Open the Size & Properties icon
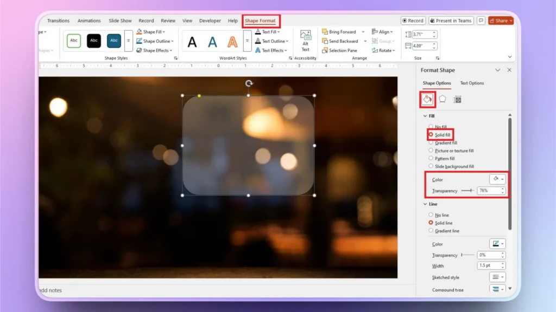Image resolution: width=556 pixels, height=312 pixels. [456, 99]
